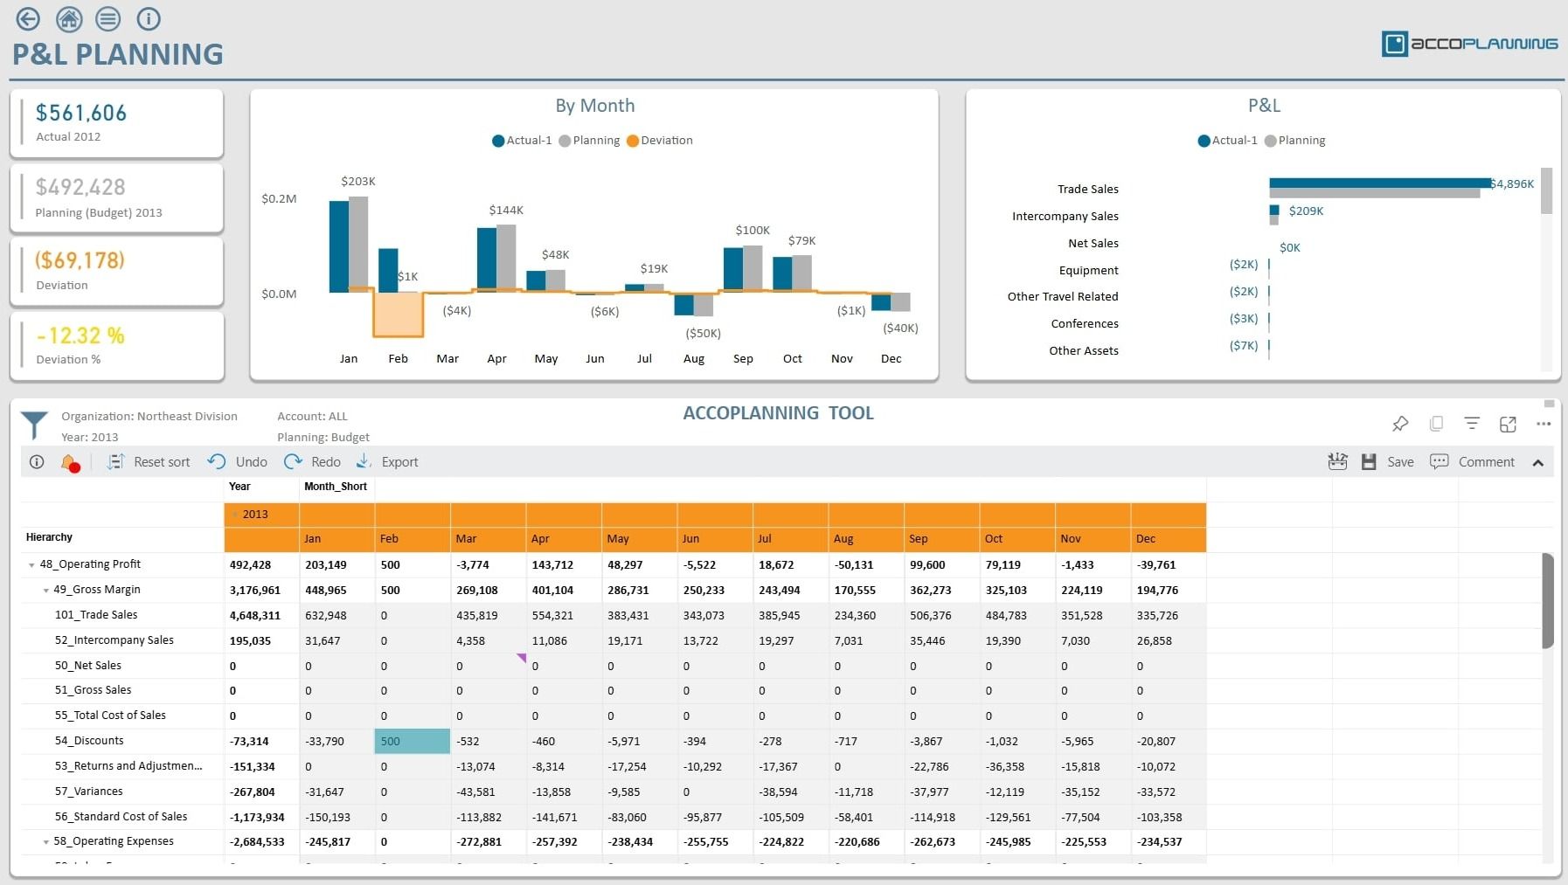Screen dimensions: 1568x885
Task: Click the Hierarchy column header
Action: coord(49,537)
